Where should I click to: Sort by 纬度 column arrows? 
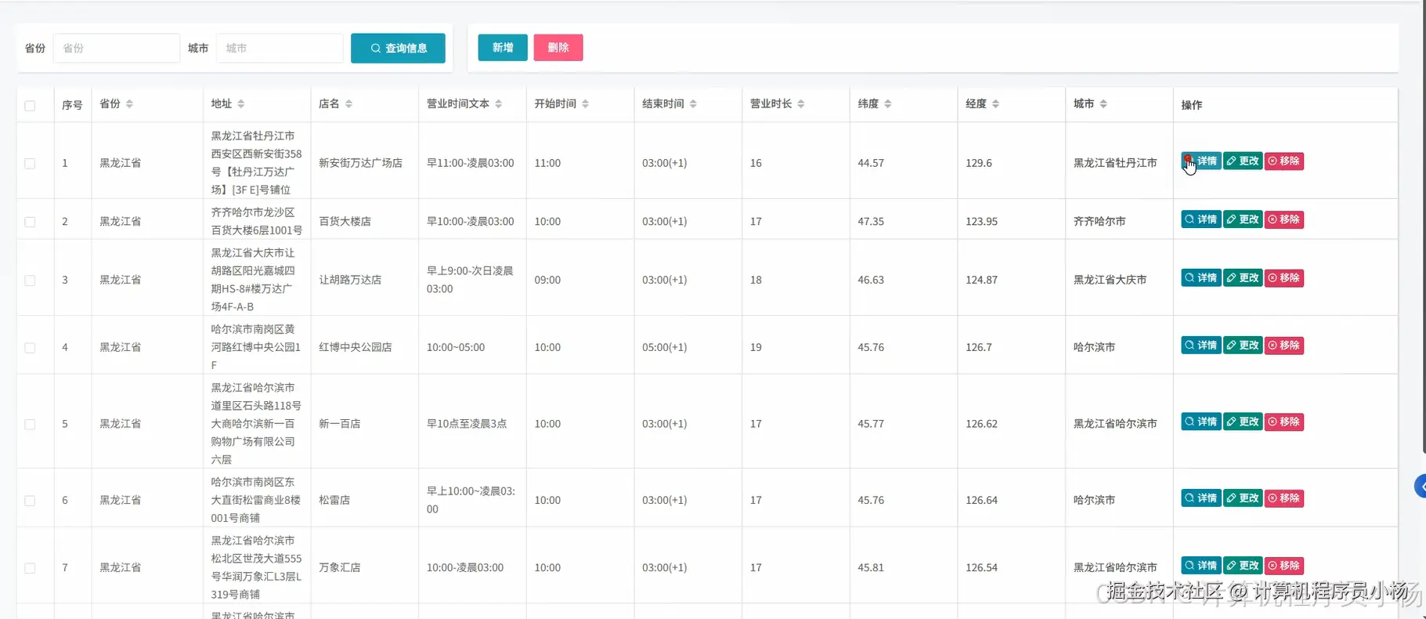coord(888,104)
